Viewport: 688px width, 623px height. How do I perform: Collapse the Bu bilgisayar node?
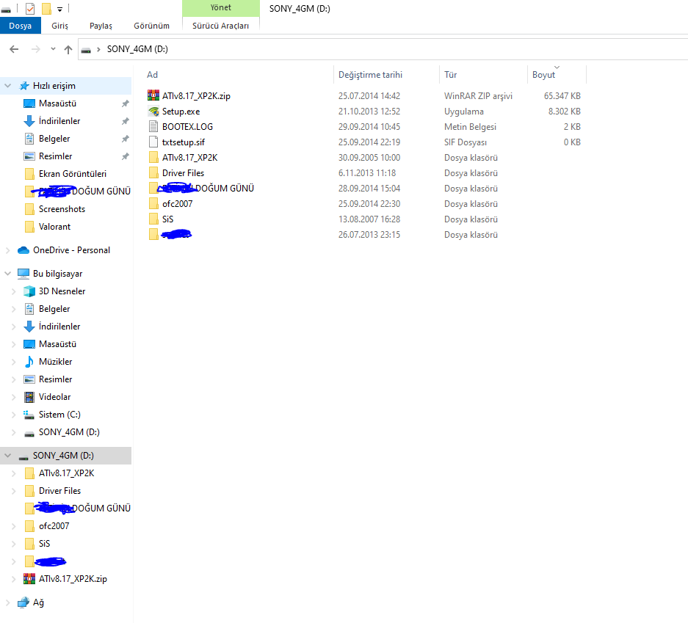8,274
